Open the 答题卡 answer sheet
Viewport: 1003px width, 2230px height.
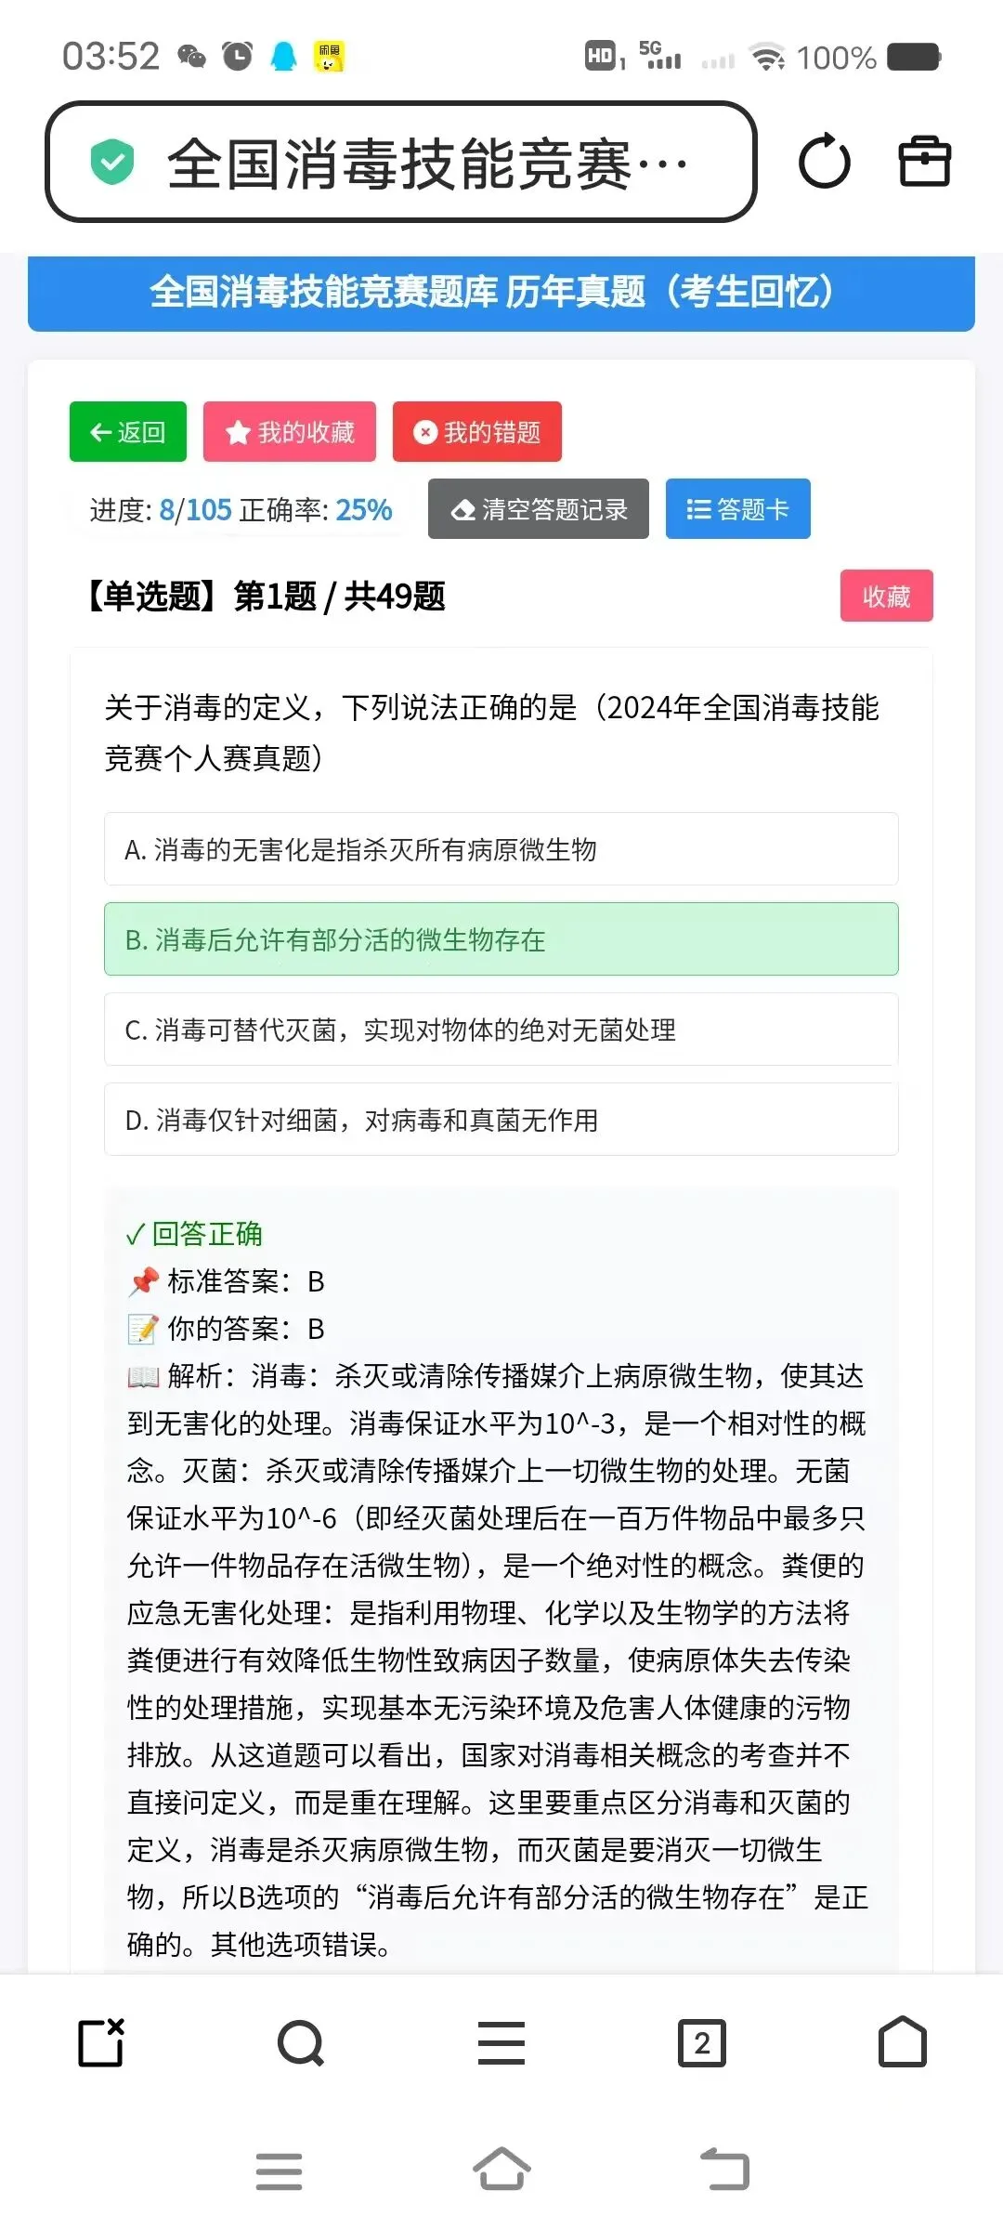pyautogui.click(x=738, y=509)
